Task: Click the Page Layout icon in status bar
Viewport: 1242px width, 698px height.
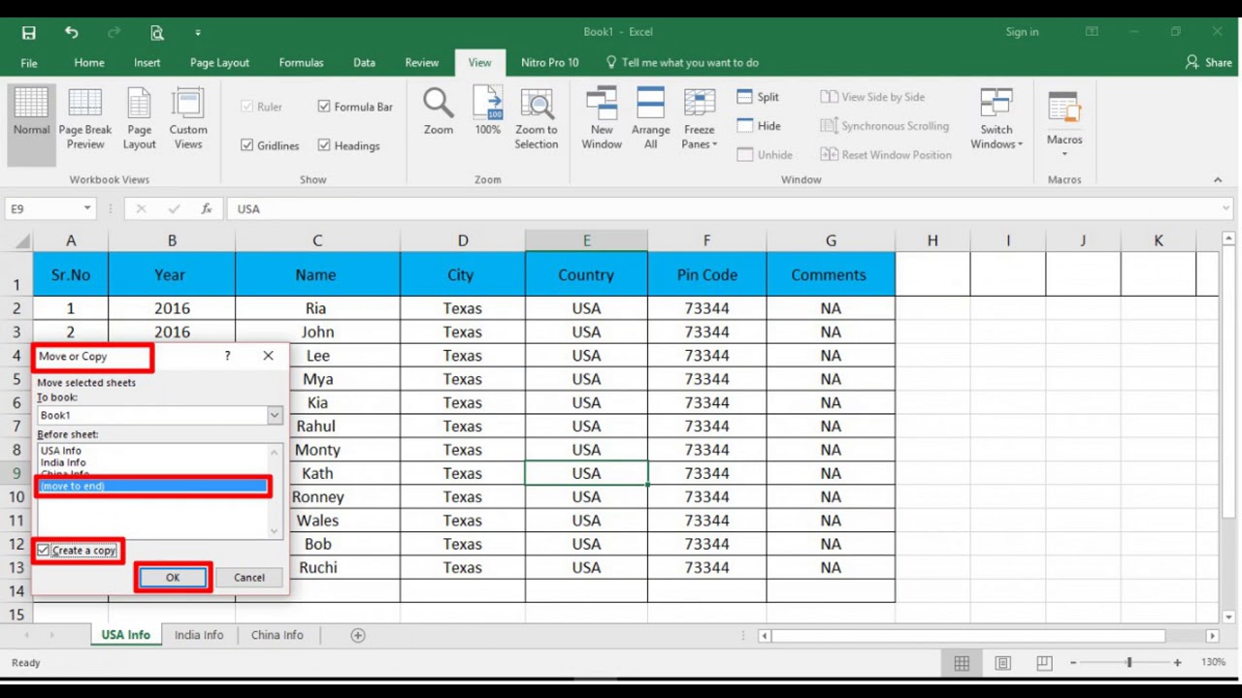Action: [x=1003, y=663]
